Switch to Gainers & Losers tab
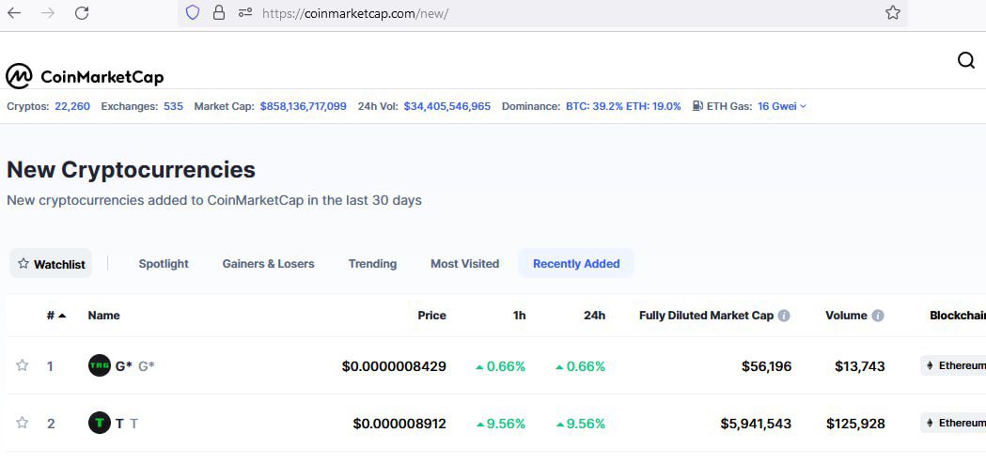This screenshot has height=464, width=986. [269, 264]
